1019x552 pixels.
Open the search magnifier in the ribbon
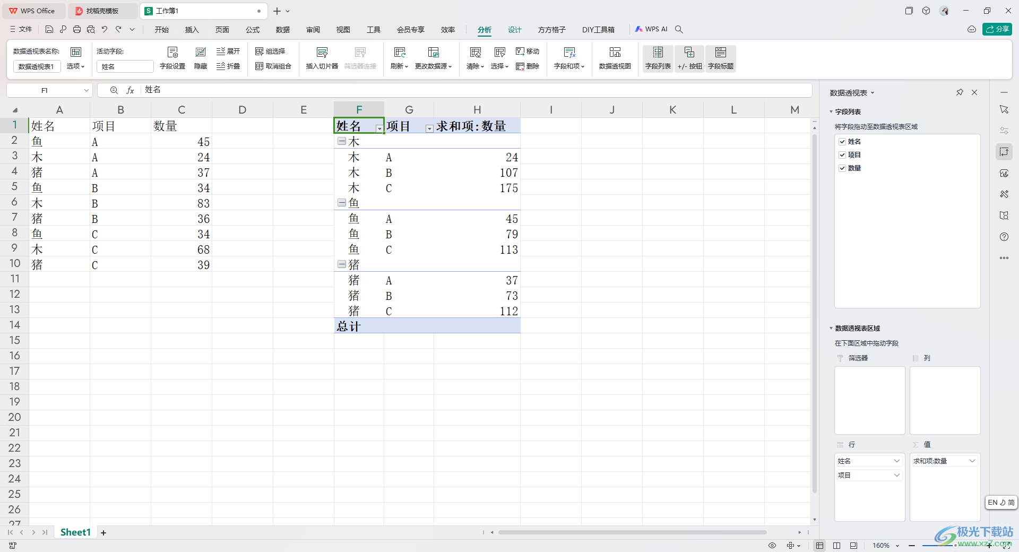[x=679, y=30]
